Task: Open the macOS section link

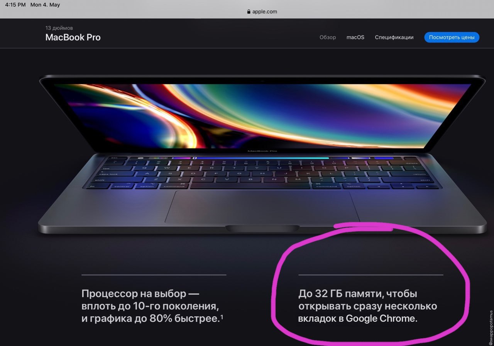Action: [x=355, y=37]
